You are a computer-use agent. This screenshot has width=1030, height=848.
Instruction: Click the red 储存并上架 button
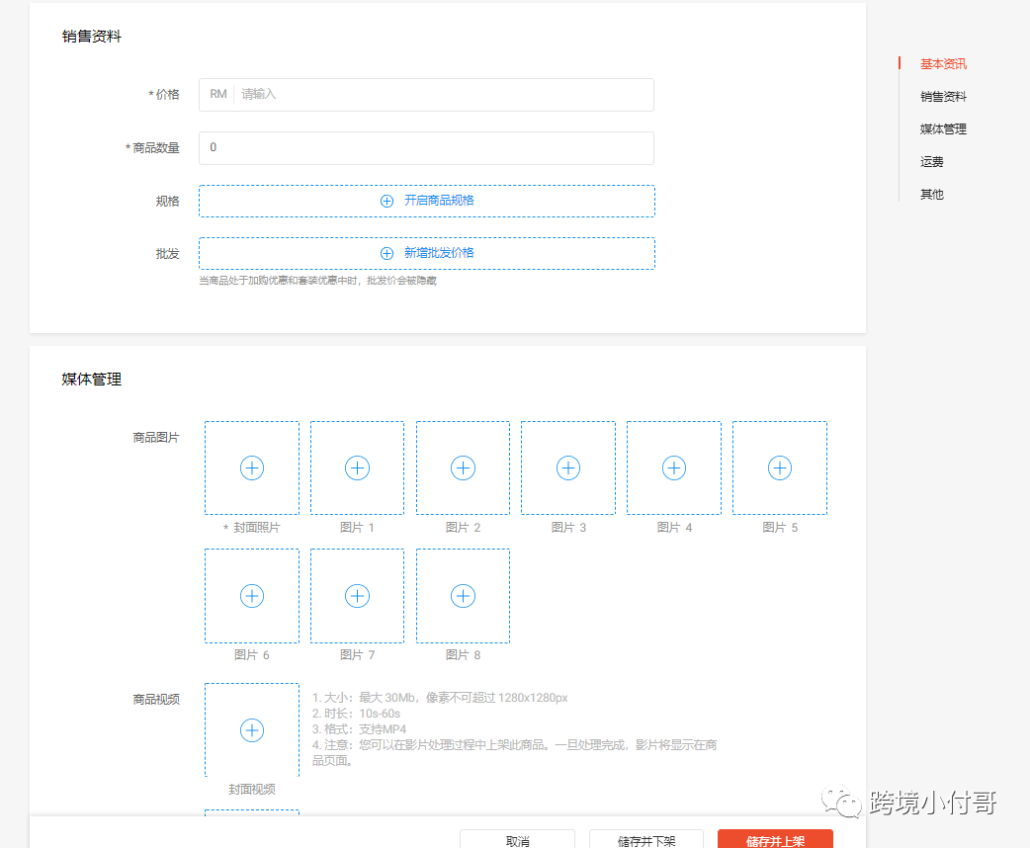tap(775, 839)
